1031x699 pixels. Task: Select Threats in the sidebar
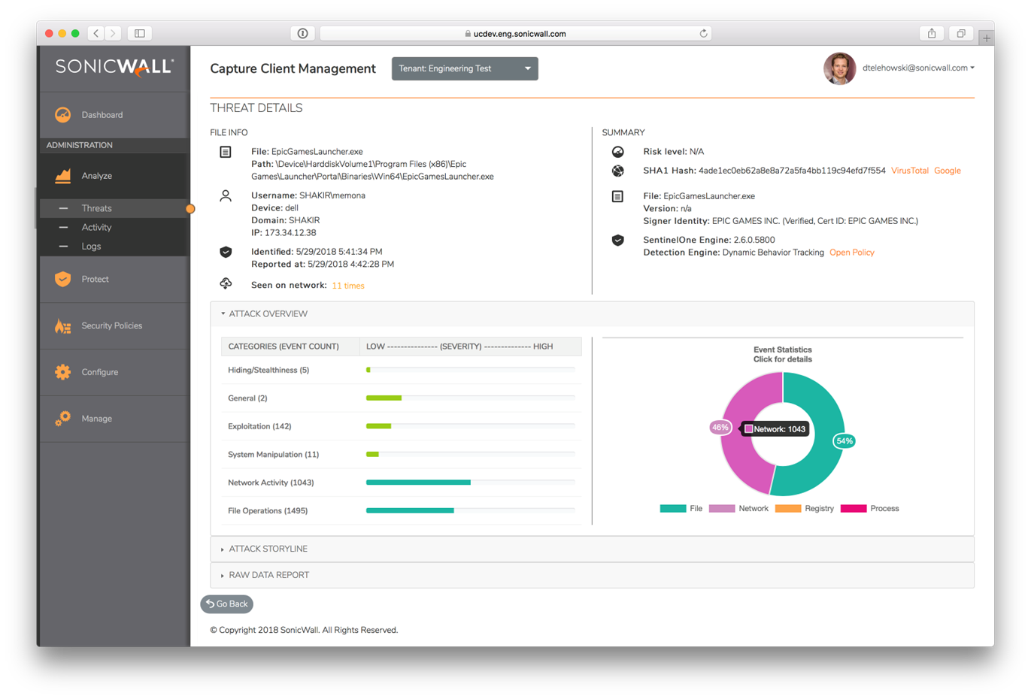click(x=96, y=208)
